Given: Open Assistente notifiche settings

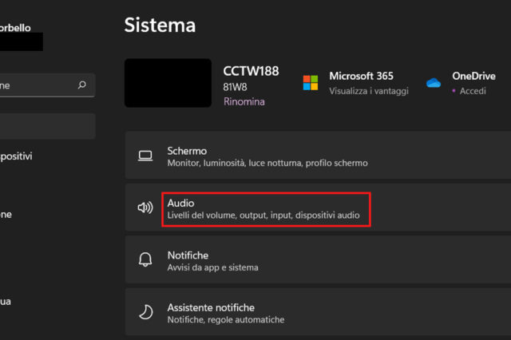Looking at the screenshot, I should (x=319, y=313).
